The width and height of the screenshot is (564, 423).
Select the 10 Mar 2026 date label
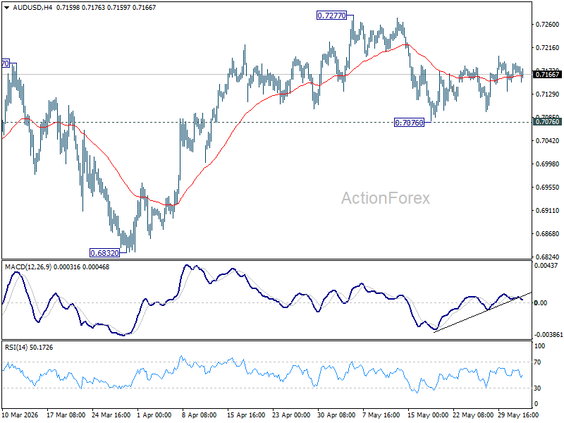pyautogui.click(x=20, y=415)
